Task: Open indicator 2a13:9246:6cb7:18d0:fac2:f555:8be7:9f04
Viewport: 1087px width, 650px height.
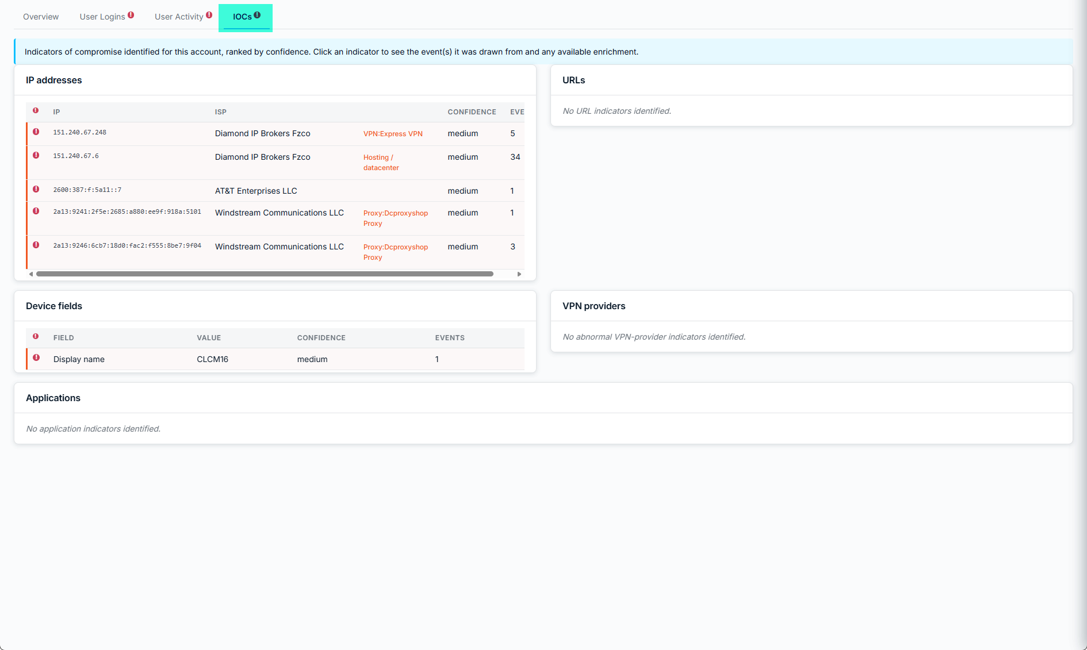Action: point(127,246)
